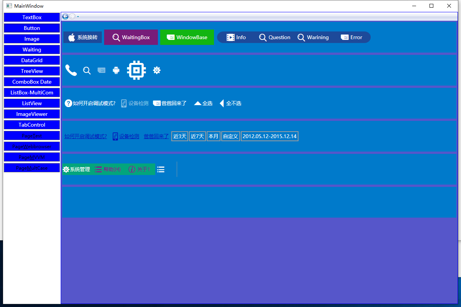The height and width of the screenshot is (307, 461).
Task: Open the ComboBox Date page
Action: tap(32, 82)
